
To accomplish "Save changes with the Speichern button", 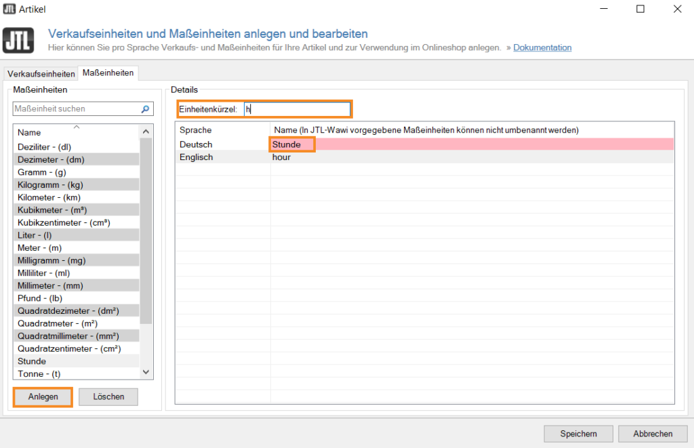I will [578, 434].
